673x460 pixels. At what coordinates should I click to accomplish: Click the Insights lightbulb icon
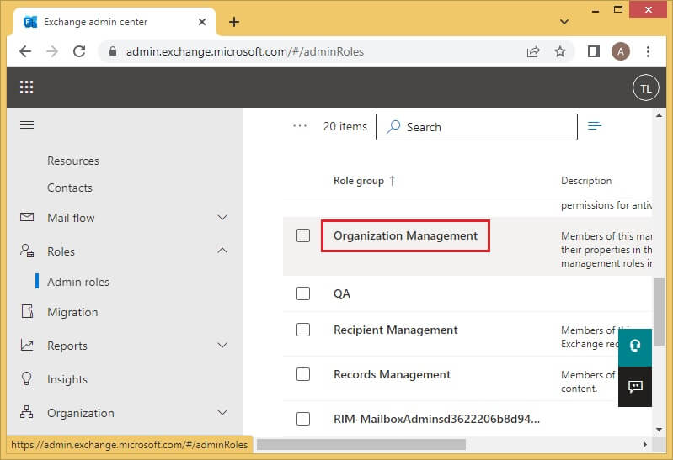[27, 378]
